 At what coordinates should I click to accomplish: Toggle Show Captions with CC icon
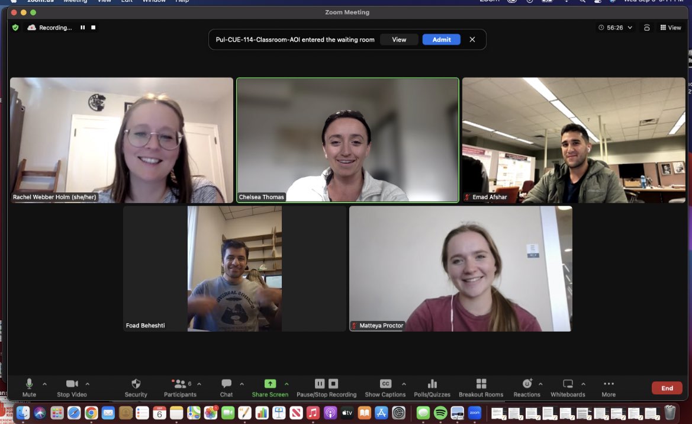(385, 384)
